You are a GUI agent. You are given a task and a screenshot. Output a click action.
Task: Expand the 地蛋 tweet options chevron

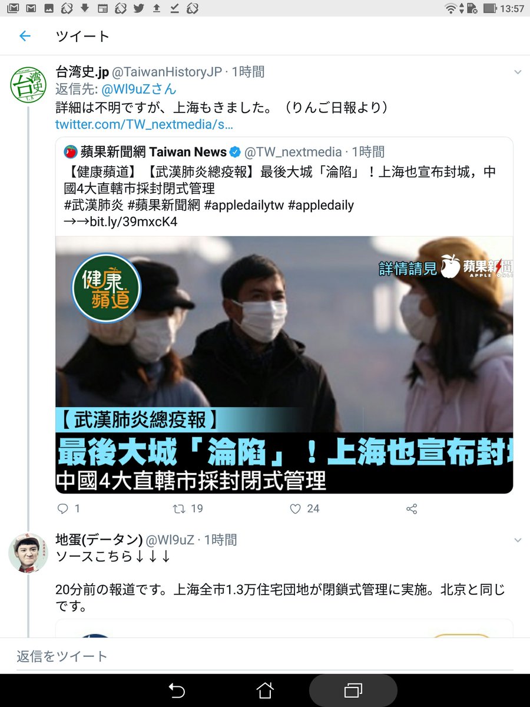[518, 540]
